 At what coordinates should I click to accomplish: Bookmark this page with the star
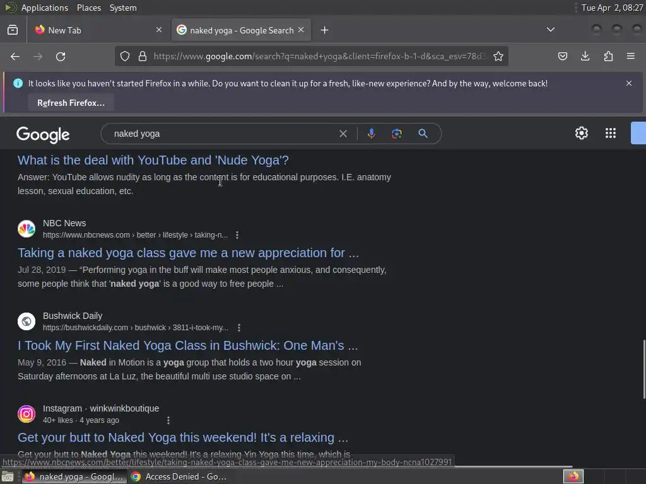click(498, 56)
